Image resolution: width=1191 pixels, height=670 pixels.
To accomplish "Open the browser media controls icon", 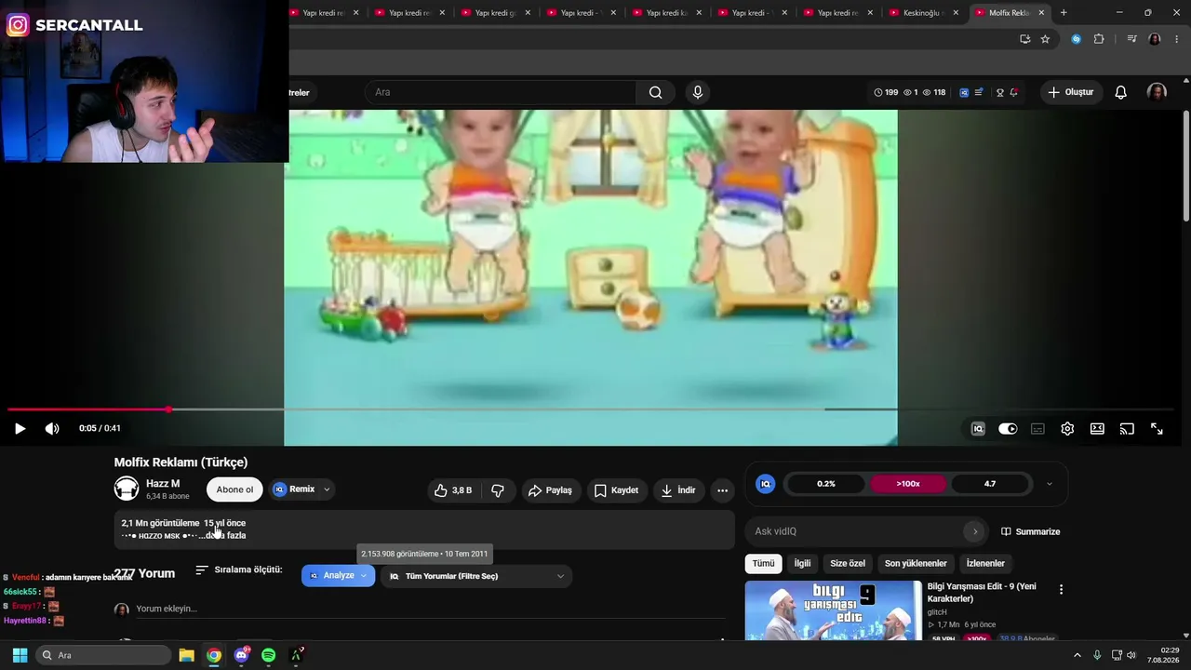I will (1131, 39).
